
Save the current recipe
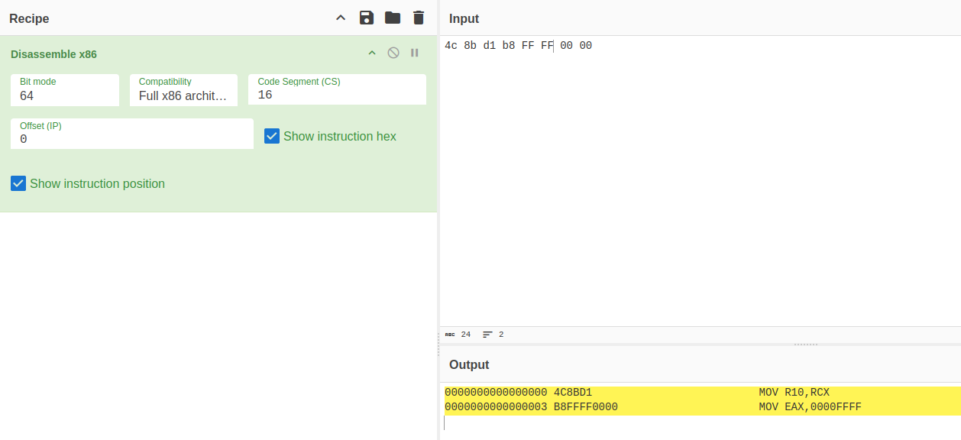coord(367,18)
